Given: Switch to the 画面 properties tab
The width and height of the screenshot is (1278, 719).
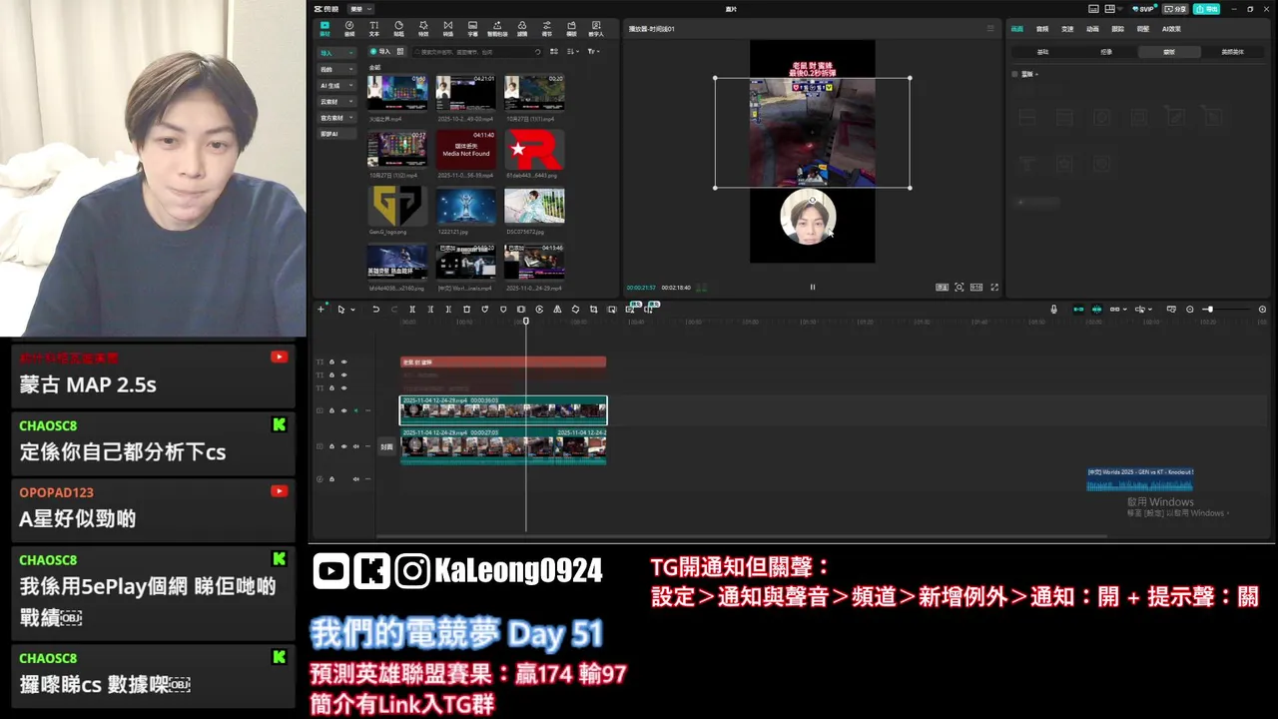Looking at the screenshot, I should tap(1017, 29).
